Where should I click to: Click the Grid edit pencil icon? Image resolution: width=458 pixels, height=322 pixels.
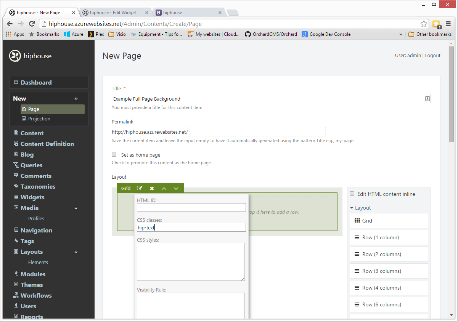[x=140, y=188]
